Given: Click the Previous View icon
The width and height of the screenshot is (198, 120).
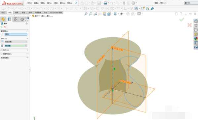Looking at the screenshot, I should click(95, 14).
